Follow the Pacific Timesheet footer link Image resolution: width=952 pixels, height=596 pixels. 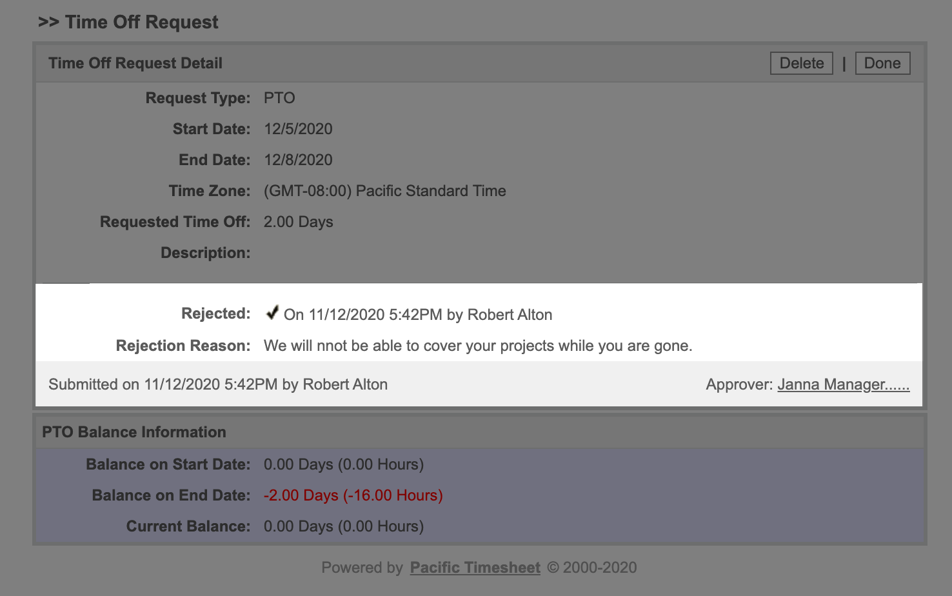pyautogui.click(x=475, y=568)
